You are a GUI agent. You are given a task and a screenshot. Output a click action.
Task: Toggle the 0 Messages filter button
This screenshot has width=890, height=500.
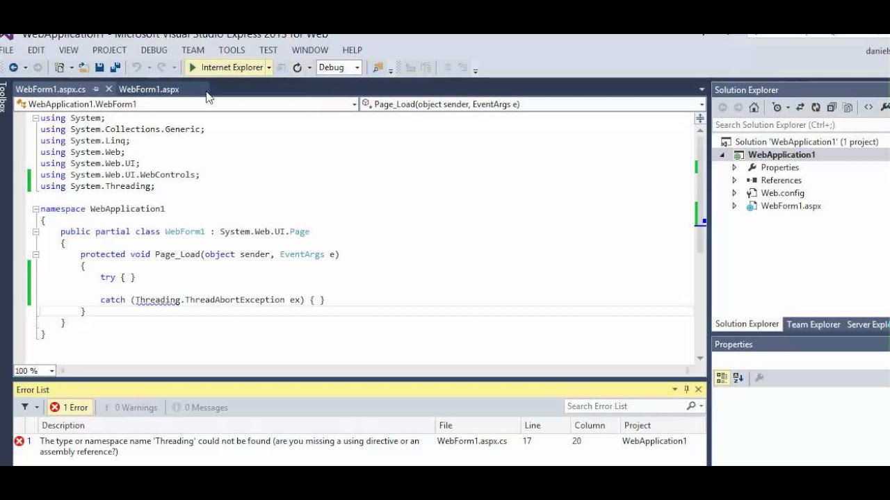point(200,408)
